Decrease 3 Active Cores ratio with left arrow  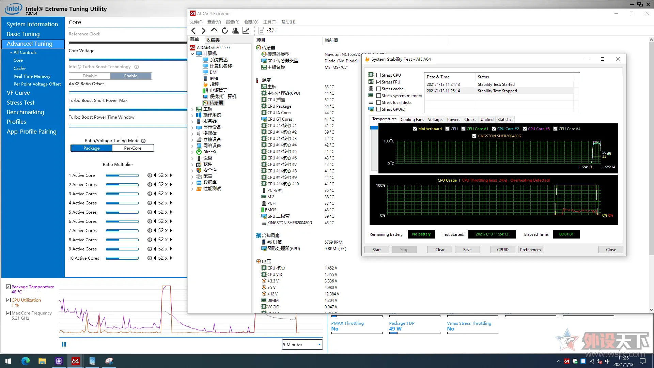155,194
